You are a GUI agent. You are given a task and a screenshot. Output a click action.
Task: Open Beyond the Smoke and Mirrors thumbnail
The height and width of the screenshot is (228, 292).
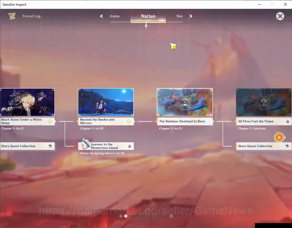pyautogui.click(x=106, y=102)
